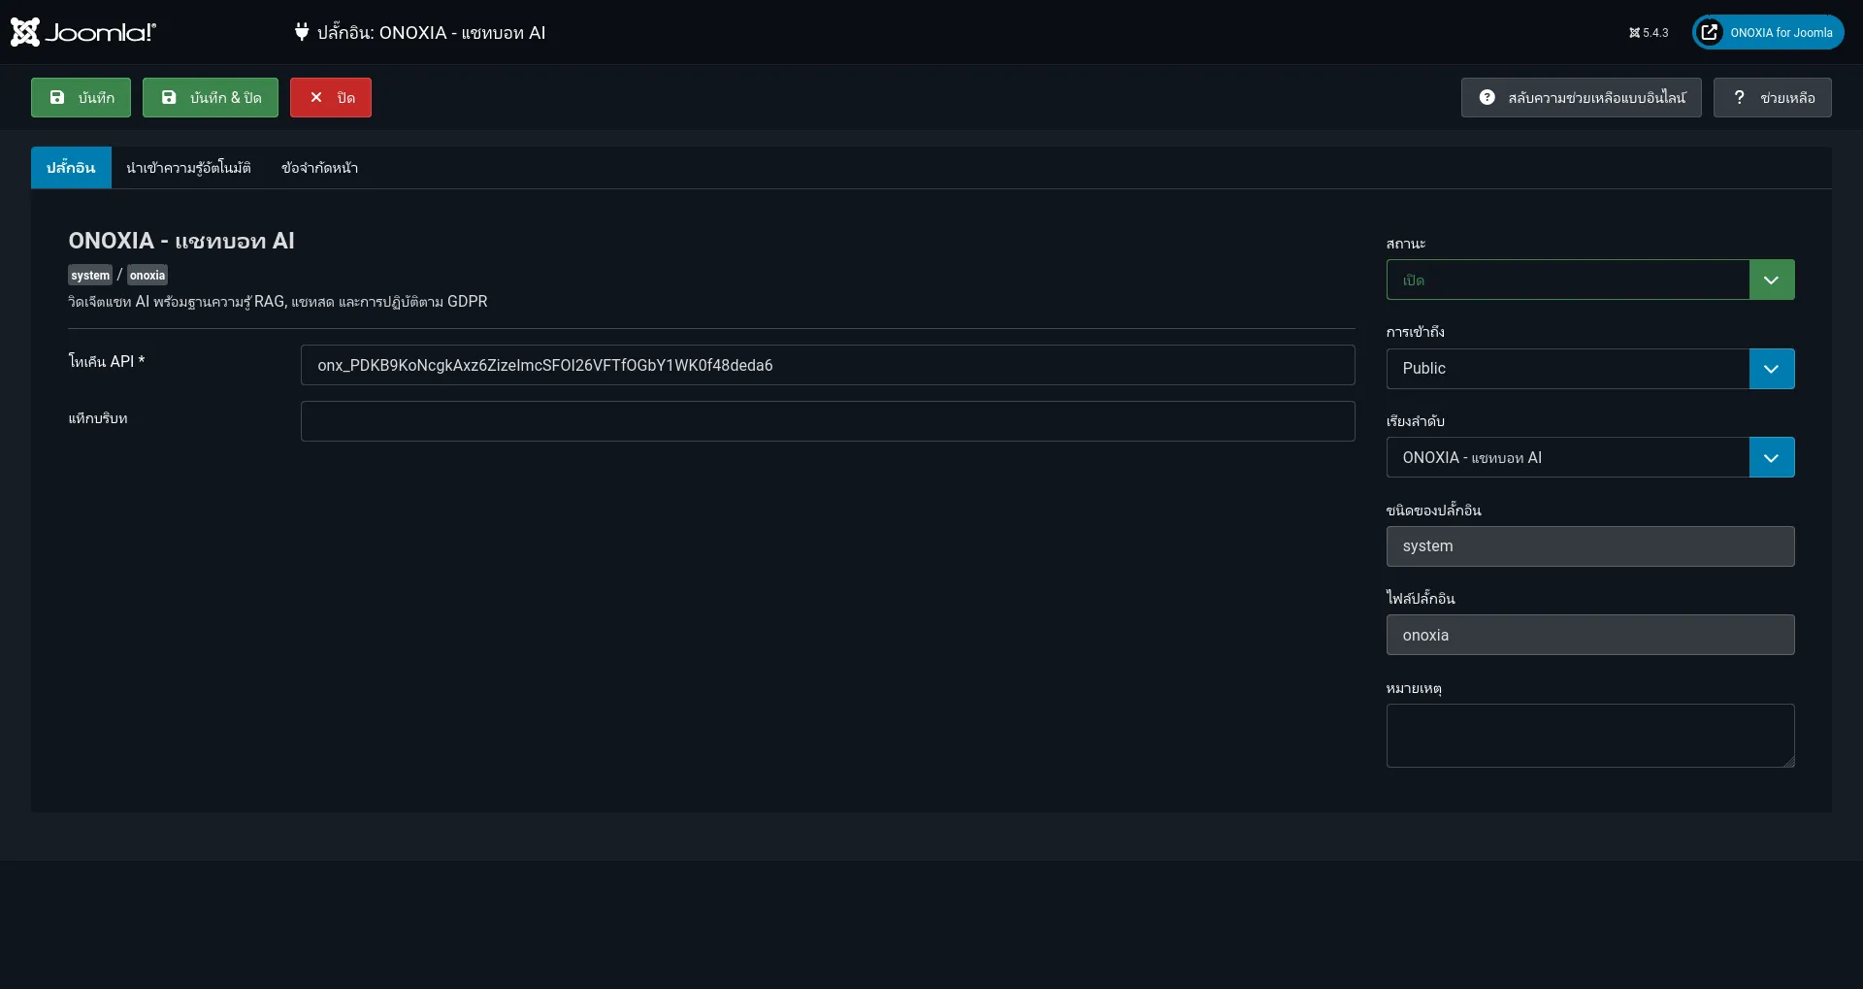
Task: Click the X icon in the ปิด button
Action: point(316,97)
